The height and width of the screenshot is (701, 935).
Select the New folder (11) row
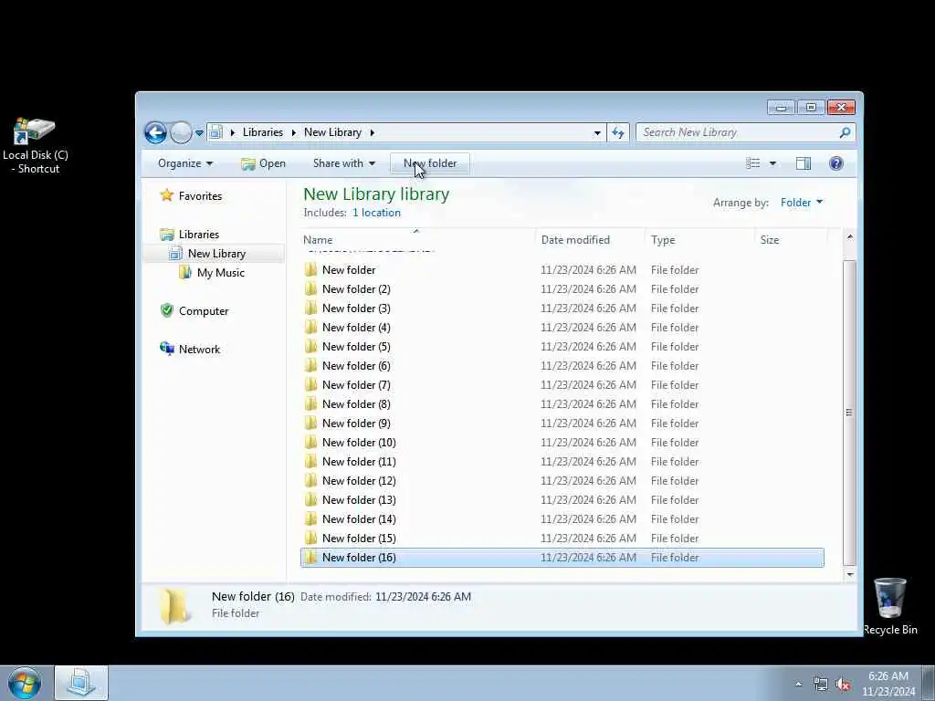562,461
